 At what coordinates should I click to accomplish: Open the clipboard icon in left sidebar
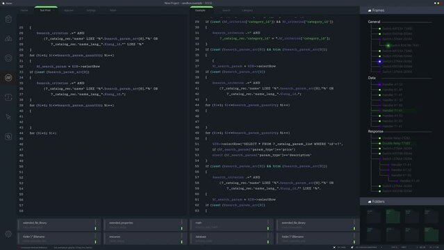pyautogui.click(x=8, y=19)
